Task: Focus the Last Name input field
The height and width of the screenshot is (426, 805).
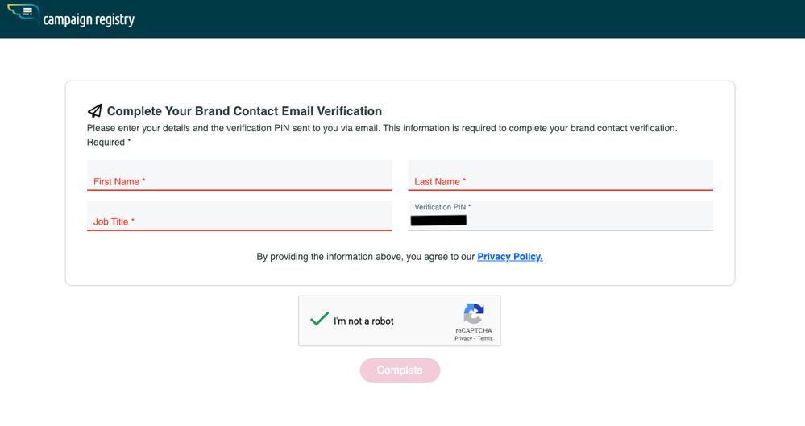Action: tap(561, 176)
